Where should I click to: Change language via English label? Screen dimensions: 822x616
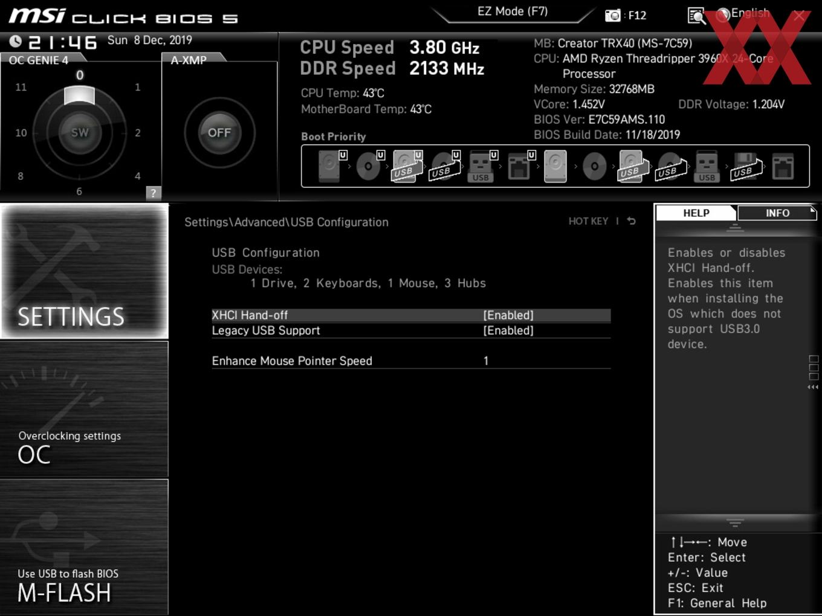[750, 13]
